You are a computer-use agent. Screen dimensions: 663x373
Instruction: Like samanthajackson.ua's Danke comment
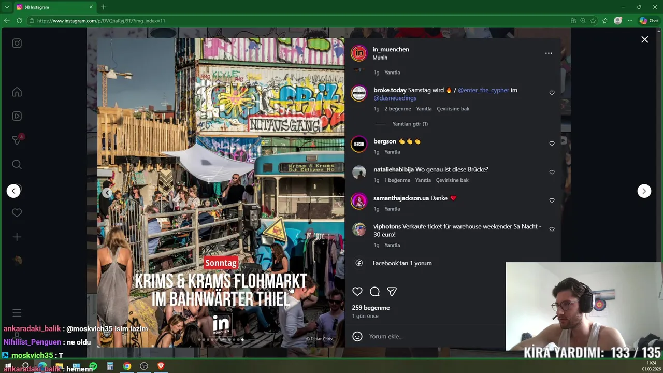(x=552, y=200)
